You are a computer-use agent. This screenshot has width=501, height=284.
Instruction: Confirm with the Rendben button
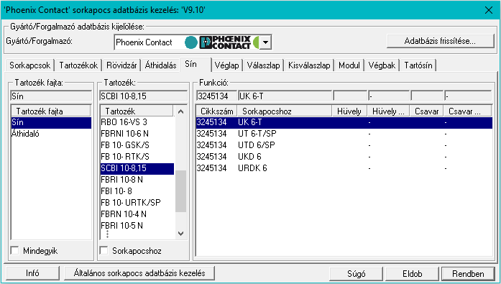pos(468,274)
